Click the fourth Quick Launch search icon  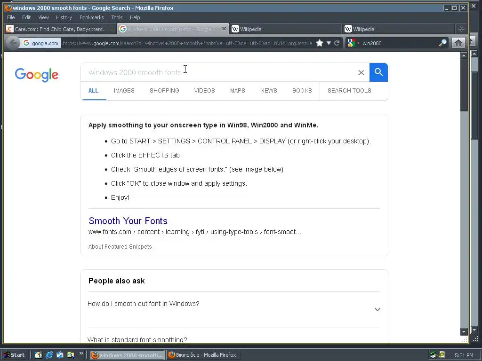pyautogui.click(x=71, y=355)
